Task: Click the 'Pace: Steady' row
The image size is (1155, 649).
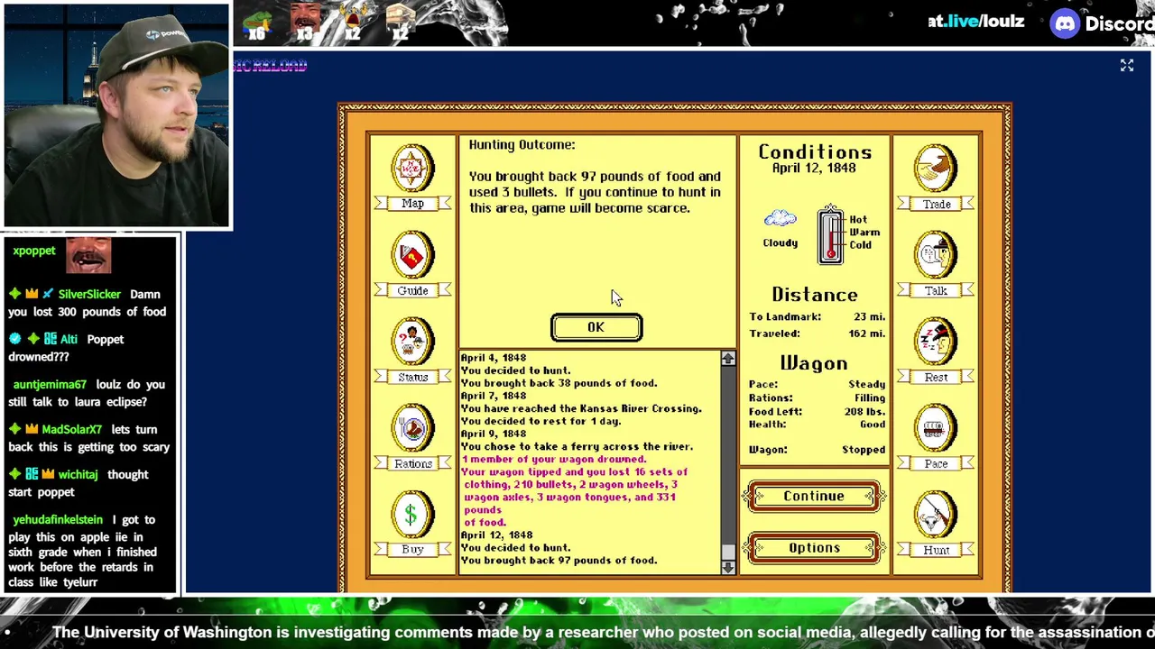Action: 816,384
